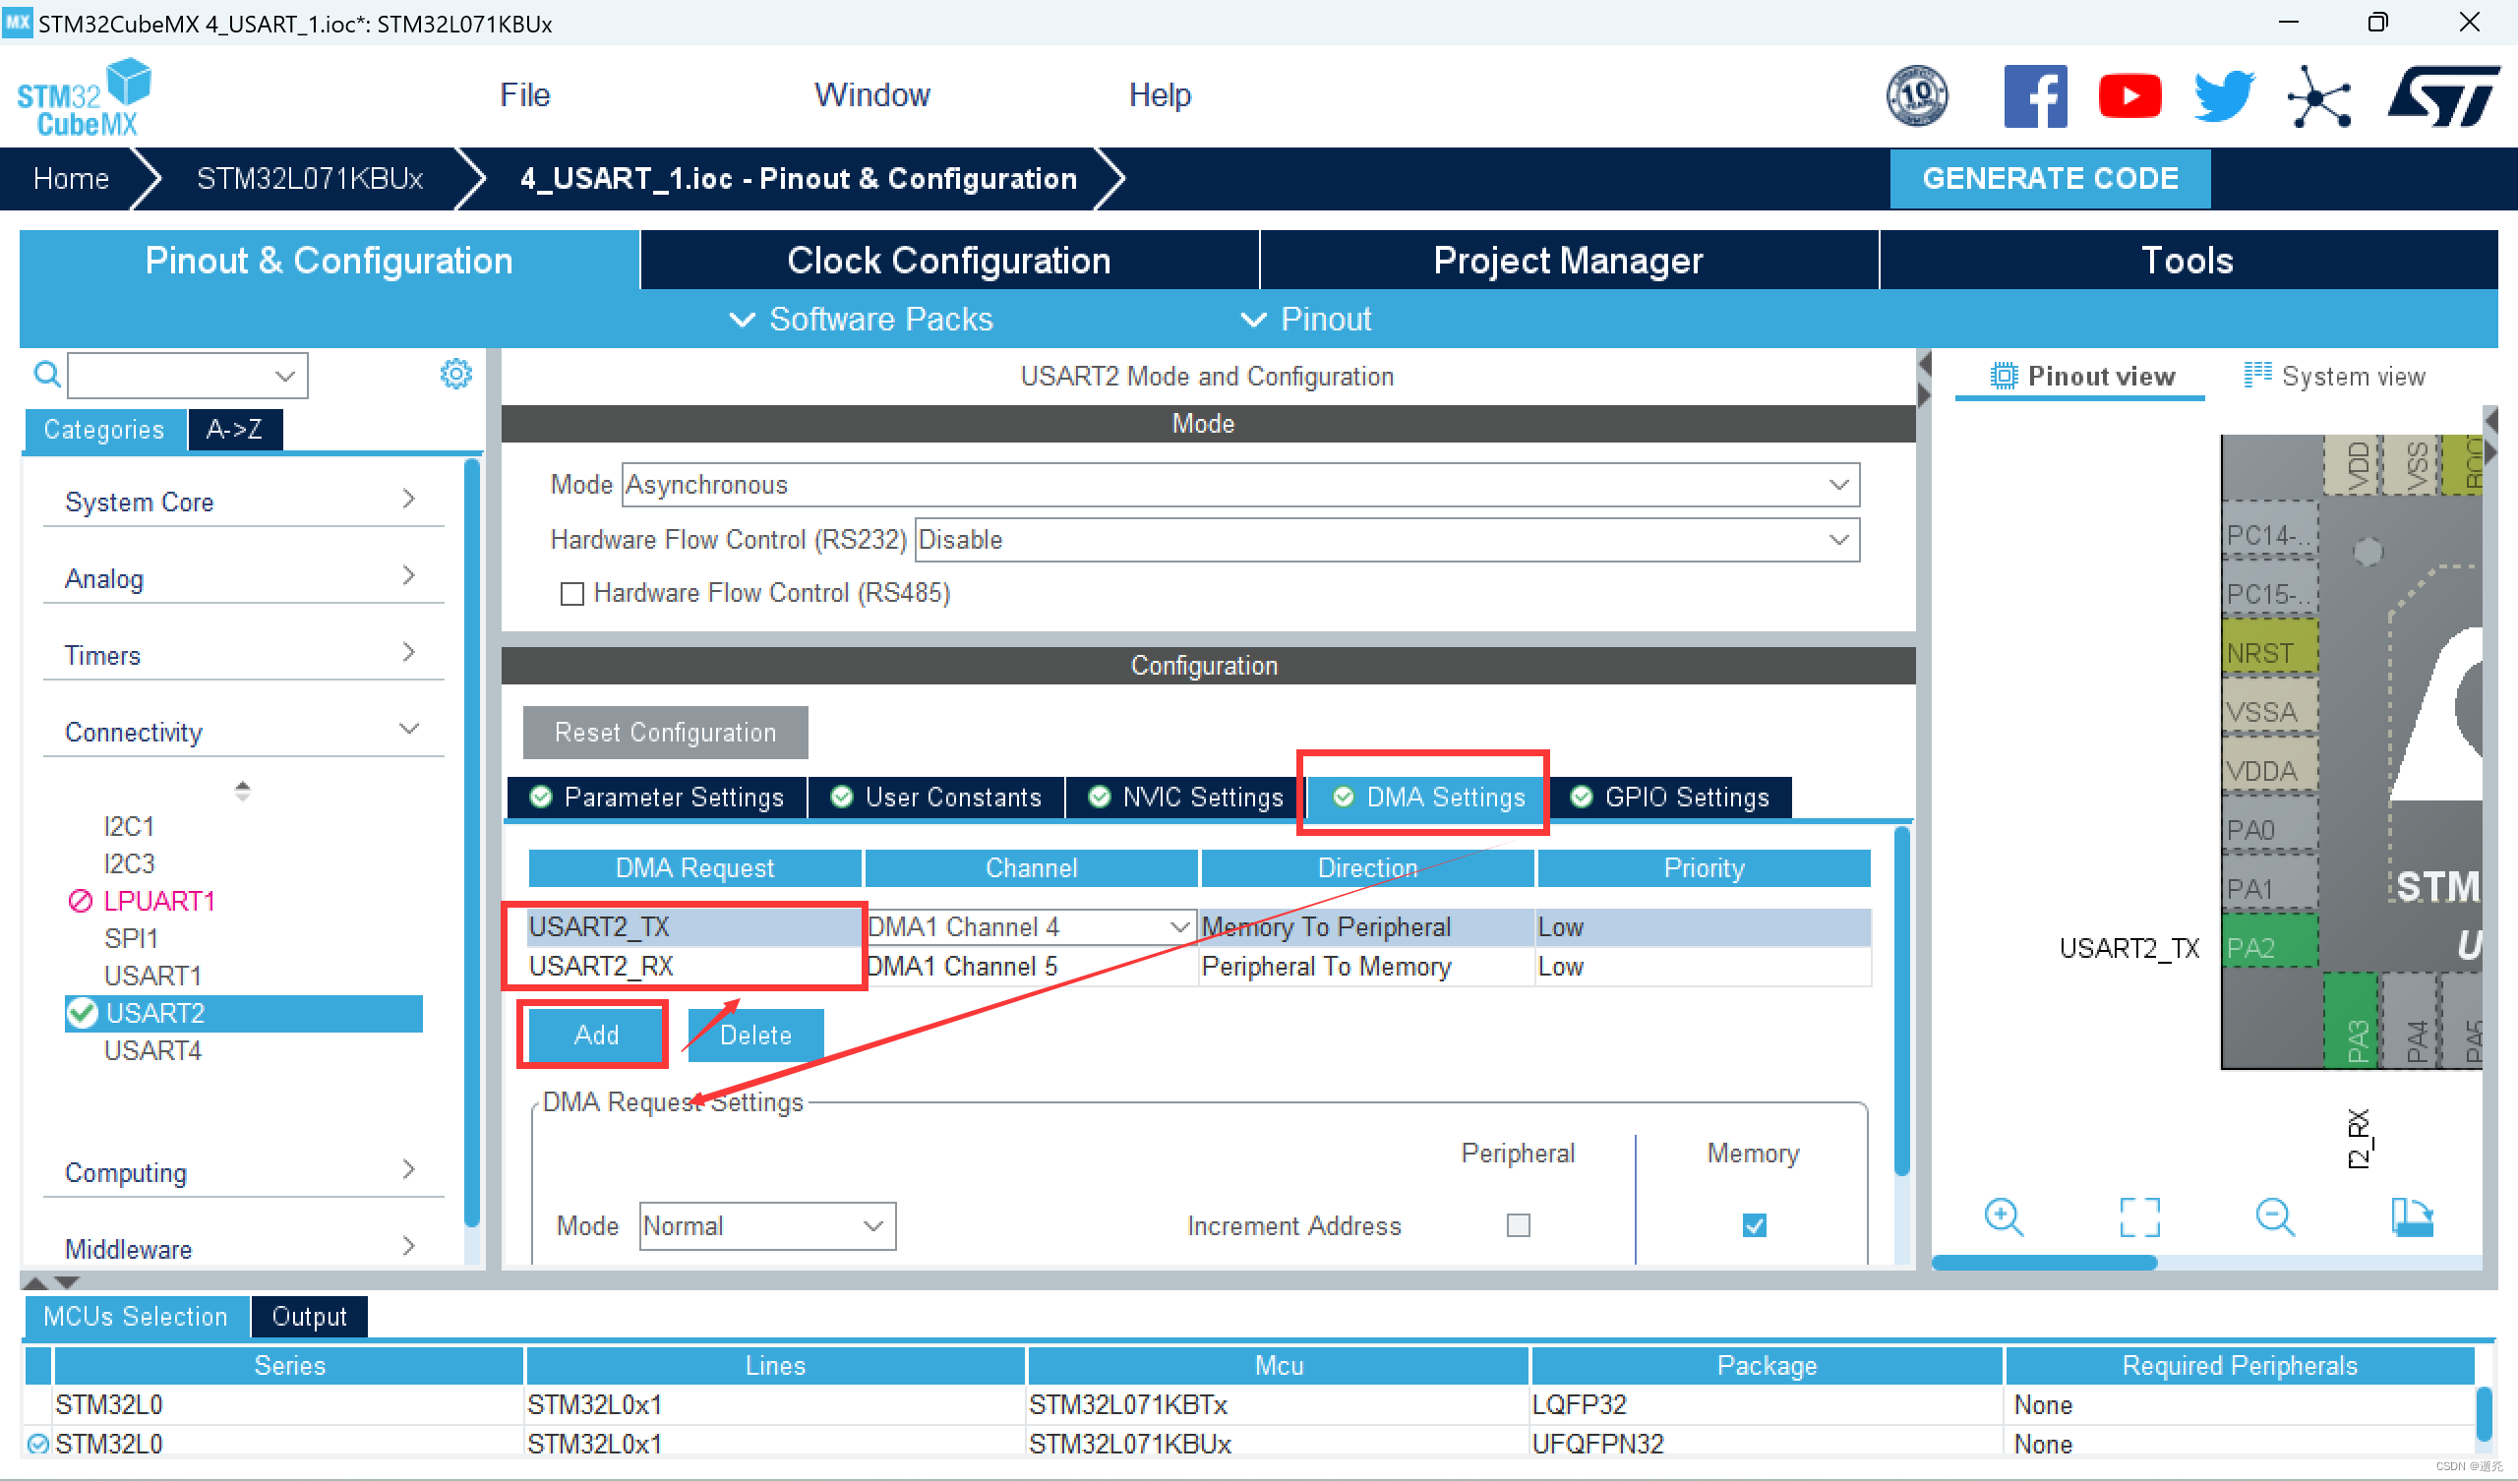This screenshot has width=2518, height=1481.
Task: Click the ST logo at top right
Action: coord(2443,96)
